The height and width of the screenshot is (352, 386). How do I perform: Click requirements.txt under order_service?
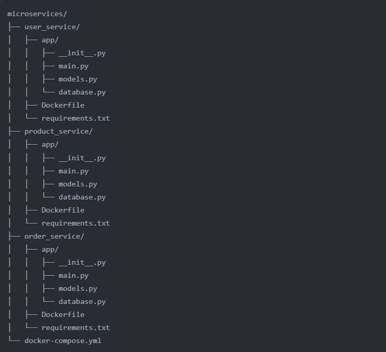coord(76,328)
